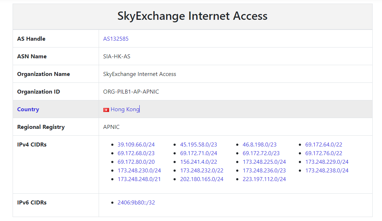The width and height of the screenshot is (382, 221).
Task: Open CIDR 156.241.4.0/22
Action: [x=198, y=162]
